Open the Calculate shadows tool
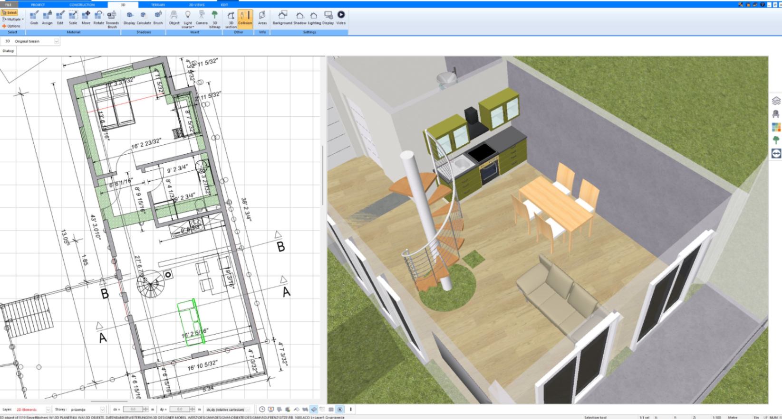The height and width of the screenshot is (419, 782). 144,18
